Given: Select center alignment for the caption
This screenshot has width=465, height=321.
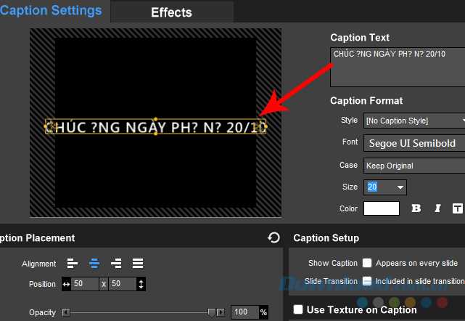Looking at the screenshot, I should (x=94, y=263).
